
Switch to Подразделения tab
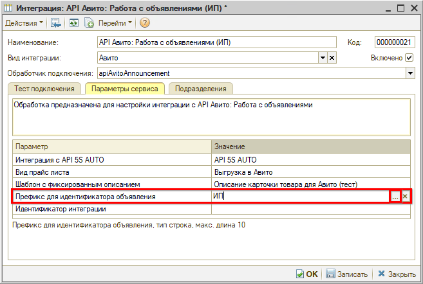(x=200, y=89)
